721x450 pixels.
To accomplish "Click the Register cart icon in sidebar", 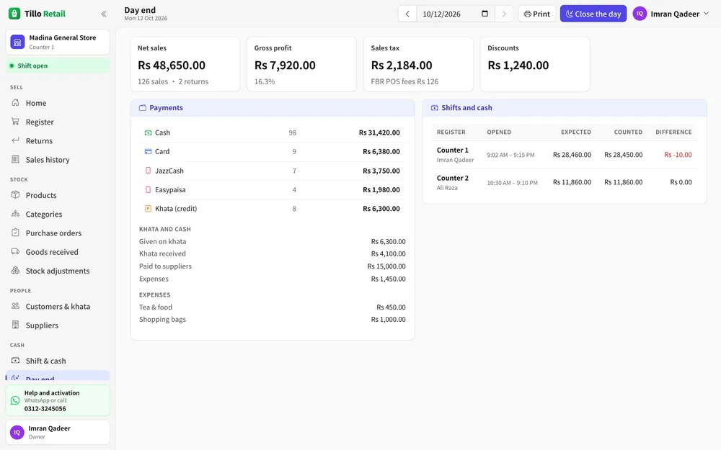I will [15, 122].
